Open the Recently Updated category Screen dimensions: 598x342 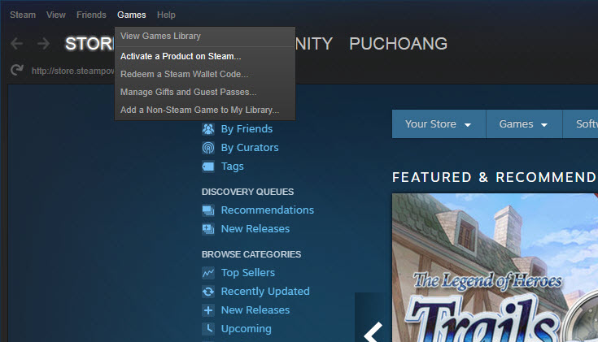point(265,292)
